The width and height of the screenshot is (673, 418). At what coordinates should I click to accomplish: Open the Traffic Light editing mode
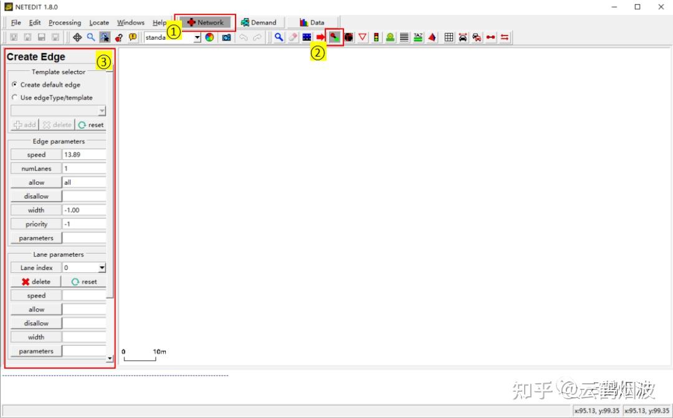376,37
